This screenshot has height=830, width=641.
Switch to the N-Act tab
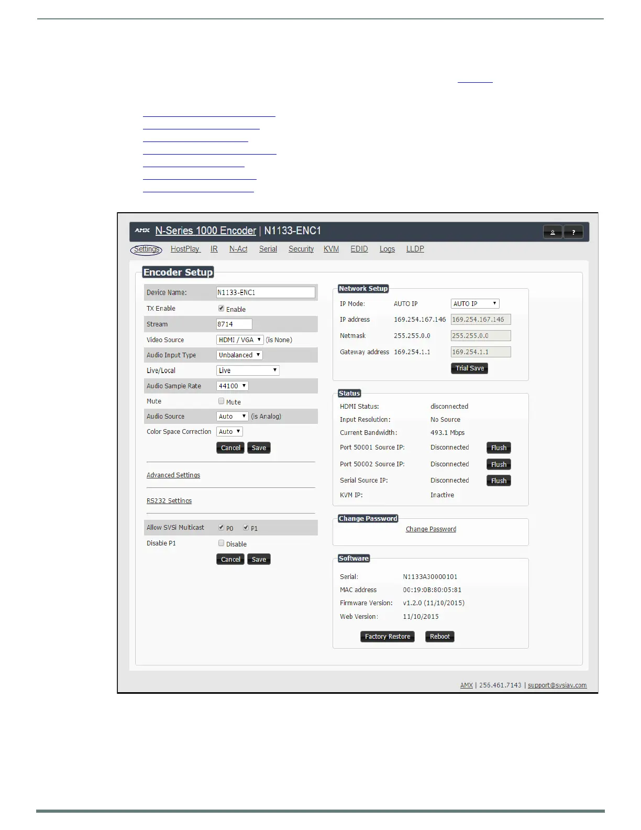pyautogui.click(x=238, y=249)
